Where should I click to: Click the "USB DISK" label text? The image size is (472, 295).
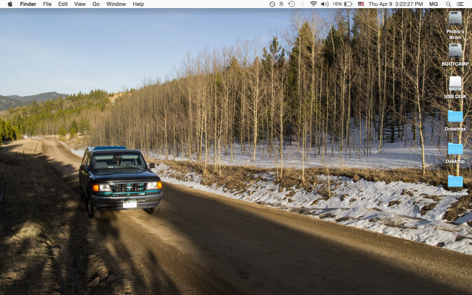click(x=455, y=97)
